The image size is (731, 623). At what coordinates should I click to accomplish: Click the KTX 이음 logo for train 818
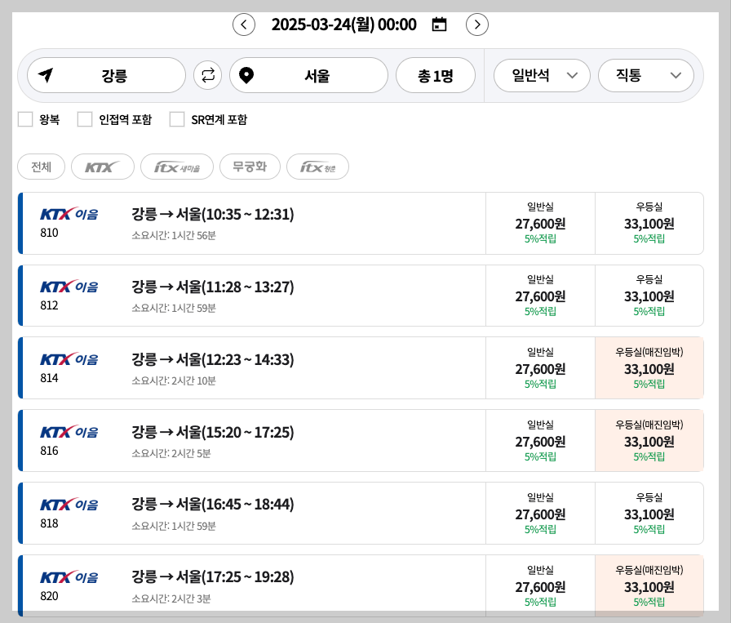coord(69,505)
